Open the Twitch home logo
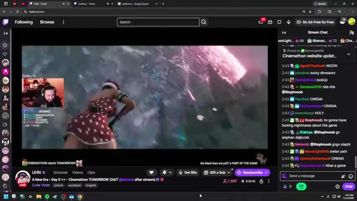 click(x=6, y=22)
